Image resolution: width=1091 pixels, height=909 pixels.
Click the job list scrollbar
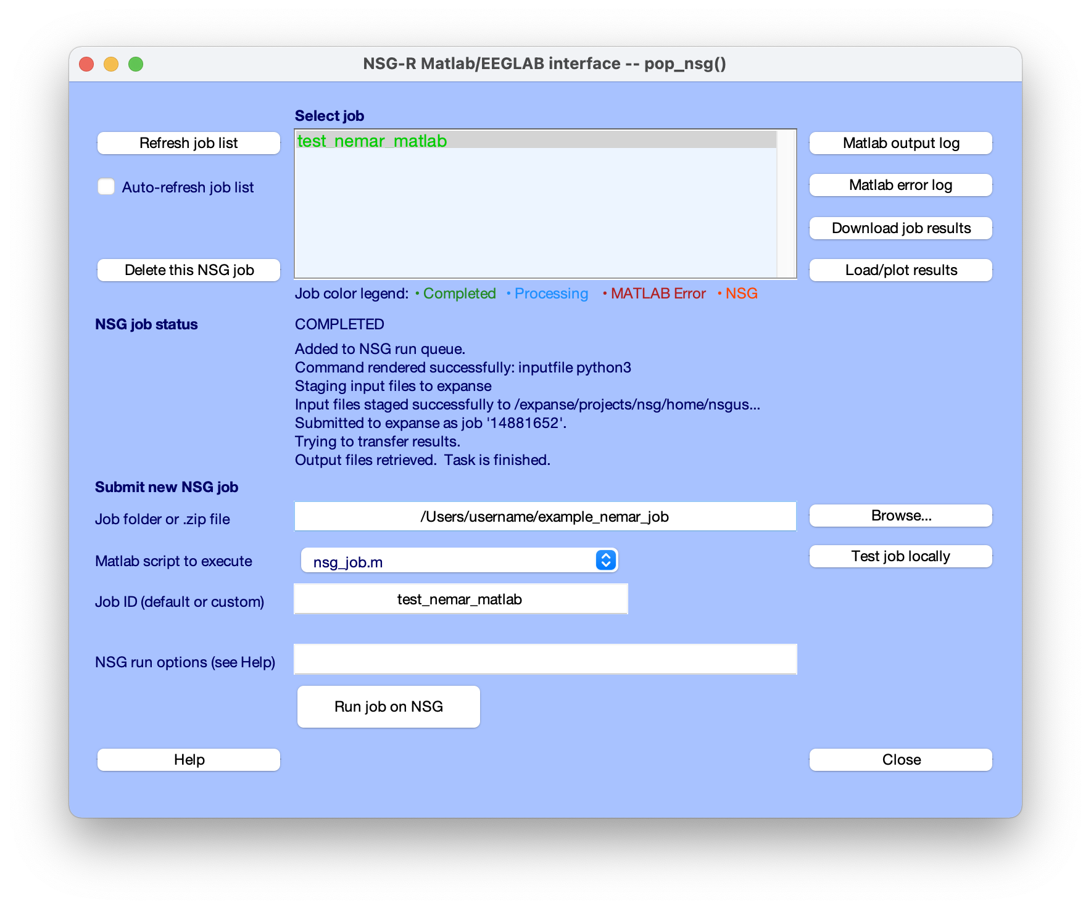[786, 204]
